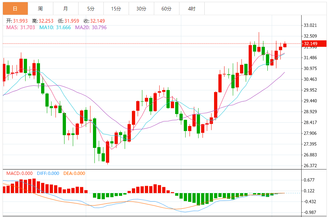329x217 pixels.
Task: Click the 29.952 price axis label
Action: pyautogui.click(x=310, y=90)
